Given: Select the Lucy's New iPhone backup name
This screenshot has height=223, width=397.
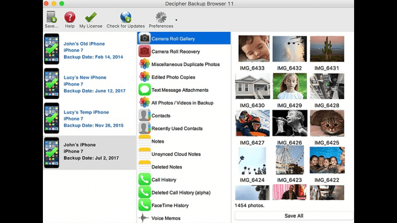Looking at the screenshot, I should tap(85, 77).
